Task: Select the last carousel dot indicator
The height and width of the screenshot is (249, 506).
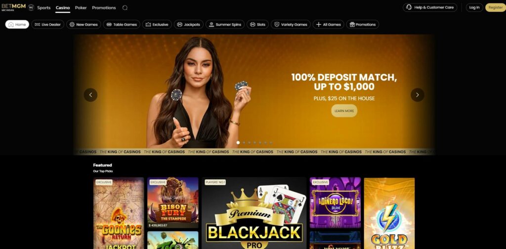Action: click(271, 143)
